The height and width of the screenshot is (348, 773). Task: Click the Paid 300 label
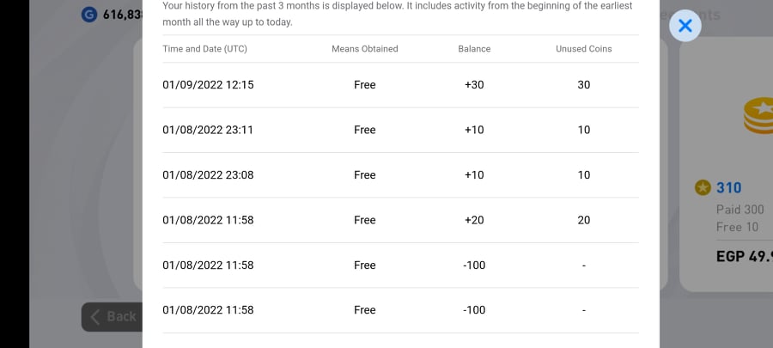(740, 210)
